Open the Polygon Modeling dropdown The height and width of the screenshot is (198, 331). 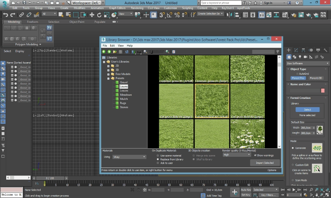(x=28, y=45)
